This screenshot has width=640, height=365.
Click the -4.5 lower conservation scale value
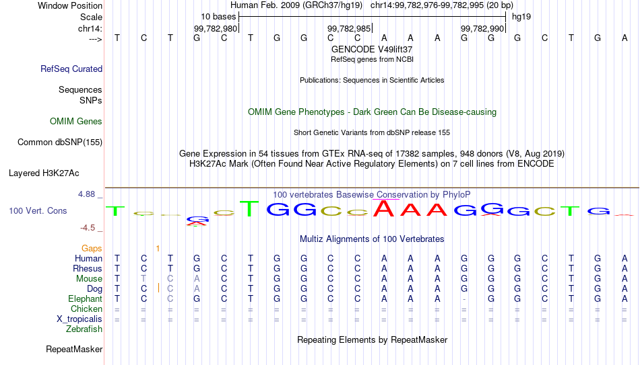[88, 228]
